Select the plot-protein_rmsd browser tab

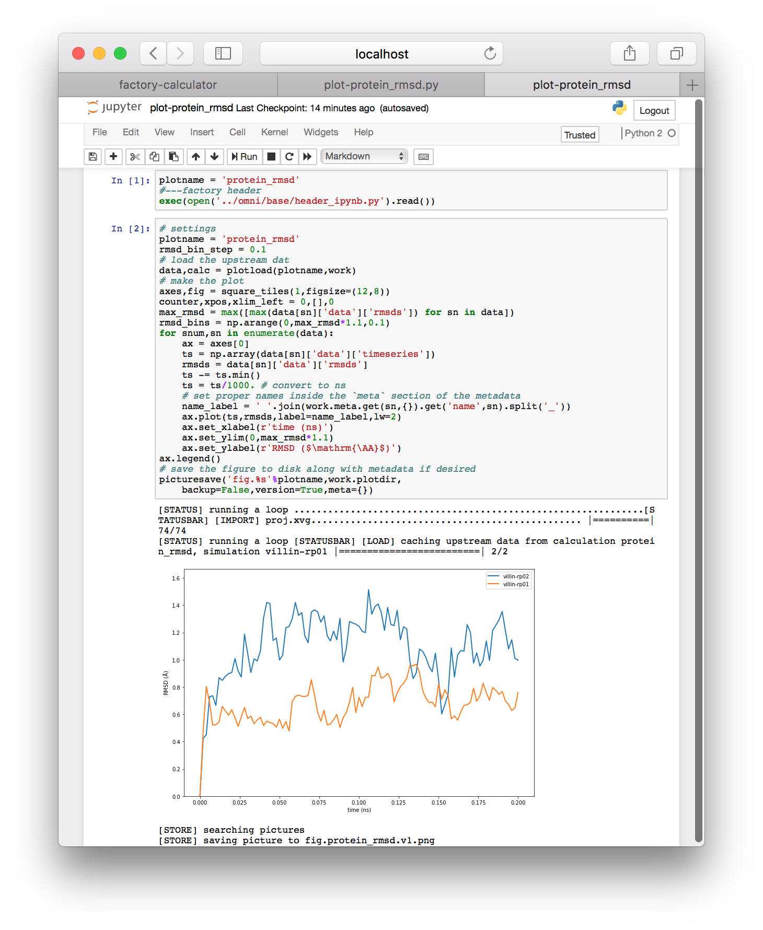coord(582,85)
